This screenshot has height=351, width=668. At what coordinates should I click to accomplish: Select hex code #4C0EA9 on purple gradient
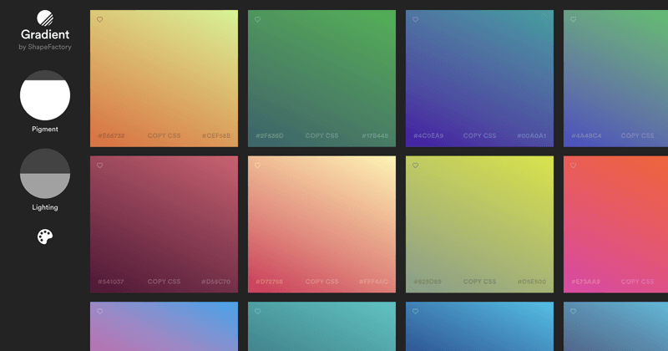pyautogui.click(x=428, y=135)
